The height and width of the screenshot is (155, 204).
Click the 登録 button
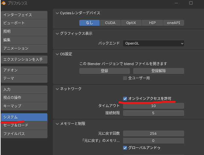[104, 71]
